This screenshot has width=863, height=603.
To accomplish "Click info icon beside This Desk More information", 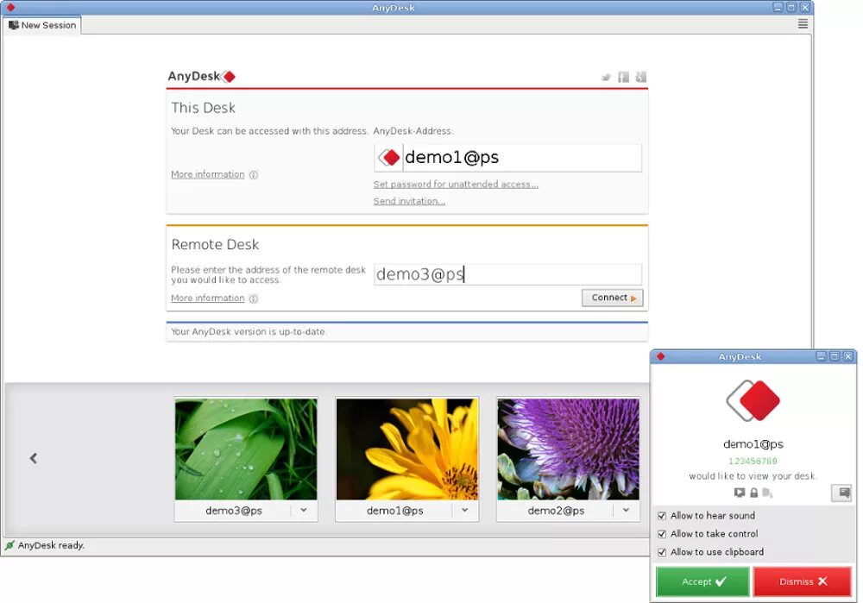I will (253, 175).
